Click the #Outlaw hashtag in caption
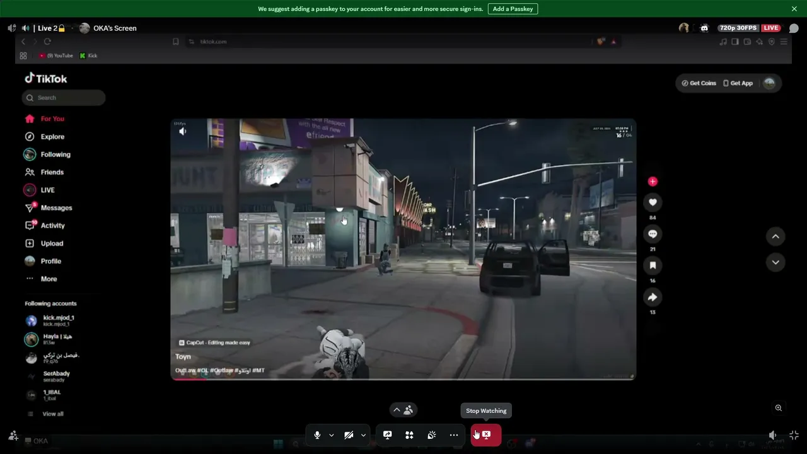Viewport: 807px width, 454px height. click(221, 370)
